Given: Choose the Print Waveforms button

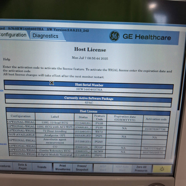Looking at the screenshot, I should (x=63, y=167).
